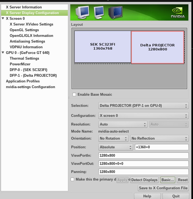Open nvidia-settings Configuration page
The width and height of the screenshot is (193, 199).
(x=30, y=87)
